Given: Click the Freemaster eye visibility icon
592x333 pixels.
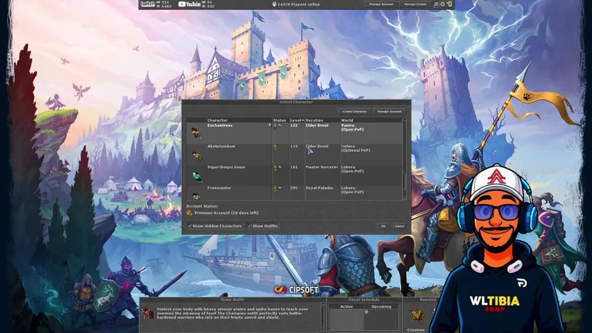Looking at the screenshot, I should click(280, 187).
